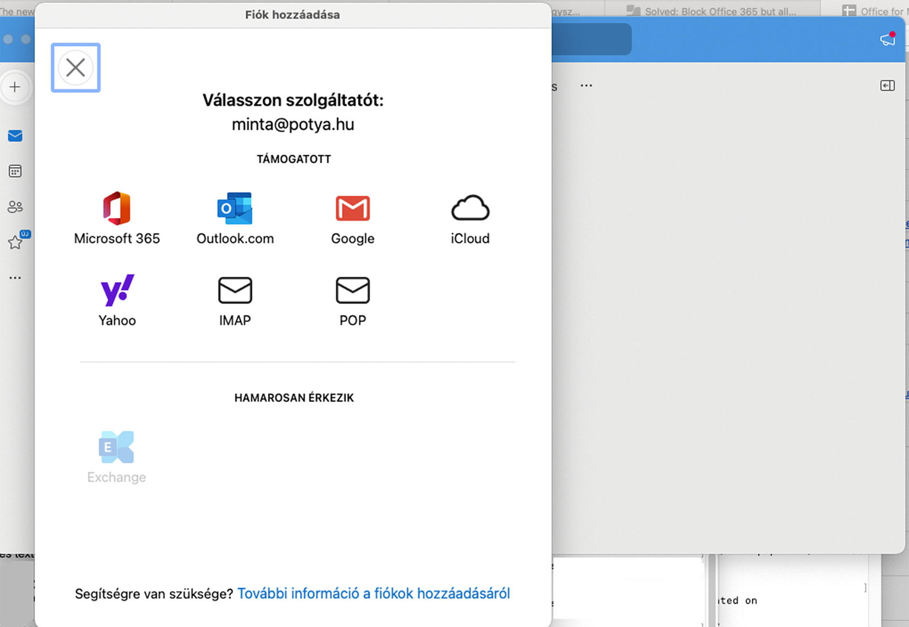
Task: Click the greyed-out Exchange option
Action: click(116, 457)
